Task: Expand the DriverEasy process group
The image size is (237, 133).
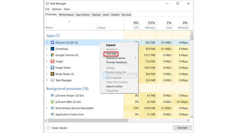Action: click(x=47, y=49)
